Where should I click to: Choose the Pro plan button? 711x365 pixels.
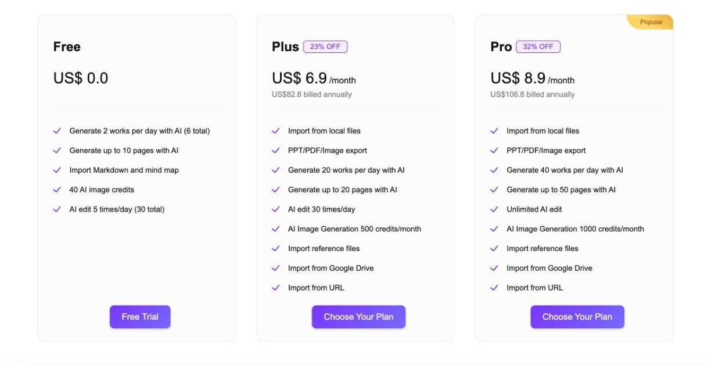click(x=577, y=317)
